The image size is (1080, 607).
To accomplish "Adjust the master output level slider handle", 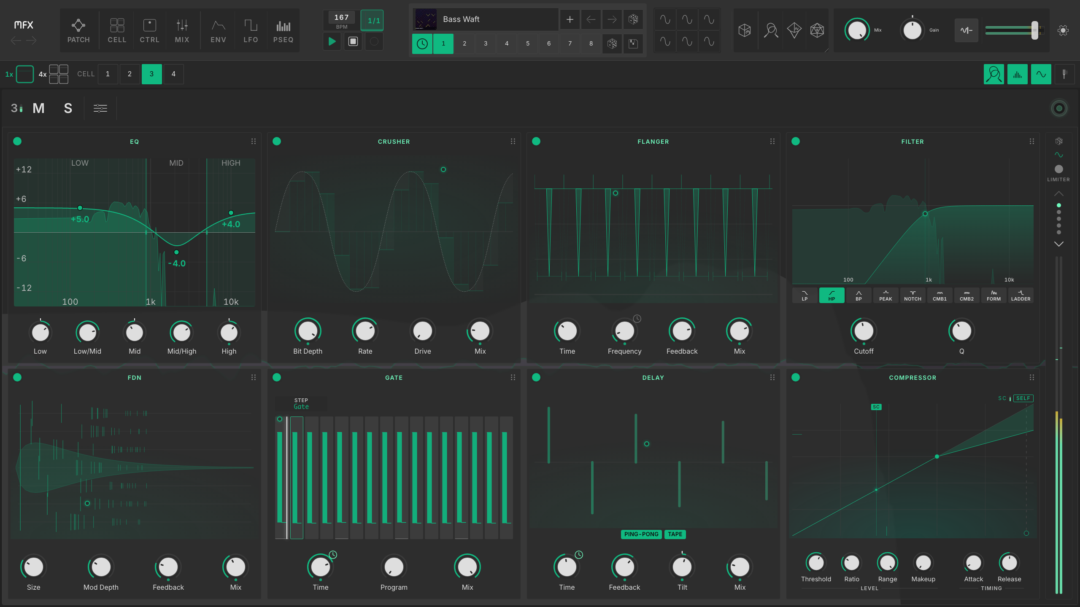I will tap(1034, 30).
